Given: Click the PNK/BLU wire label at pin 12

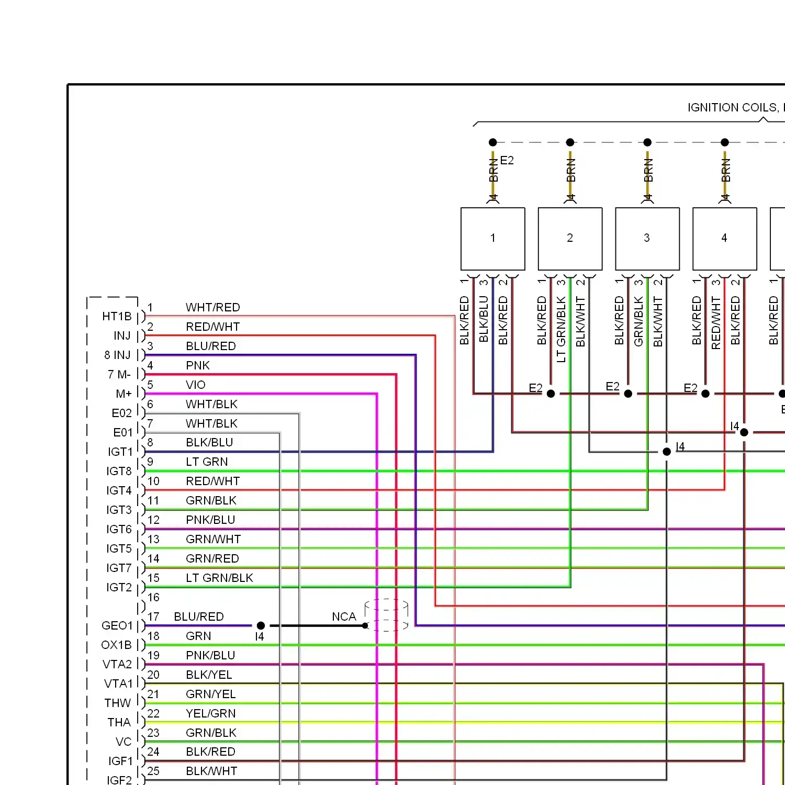Looking at the screenshot, I should (210, 520).
